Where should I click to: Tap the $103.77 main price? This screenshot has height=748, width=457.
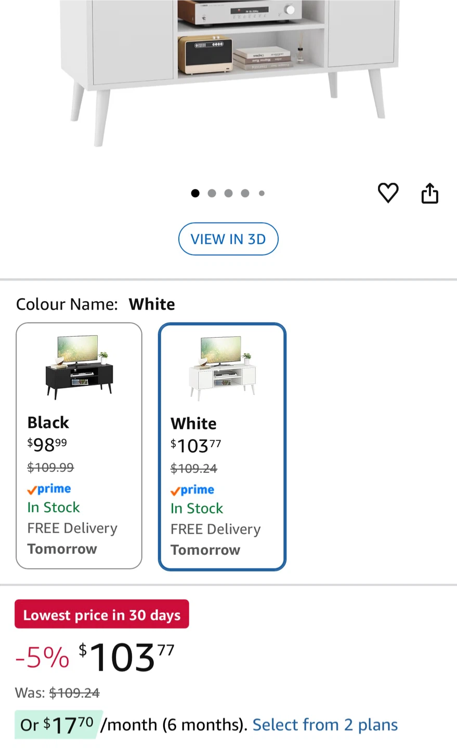tap(126, 658)
